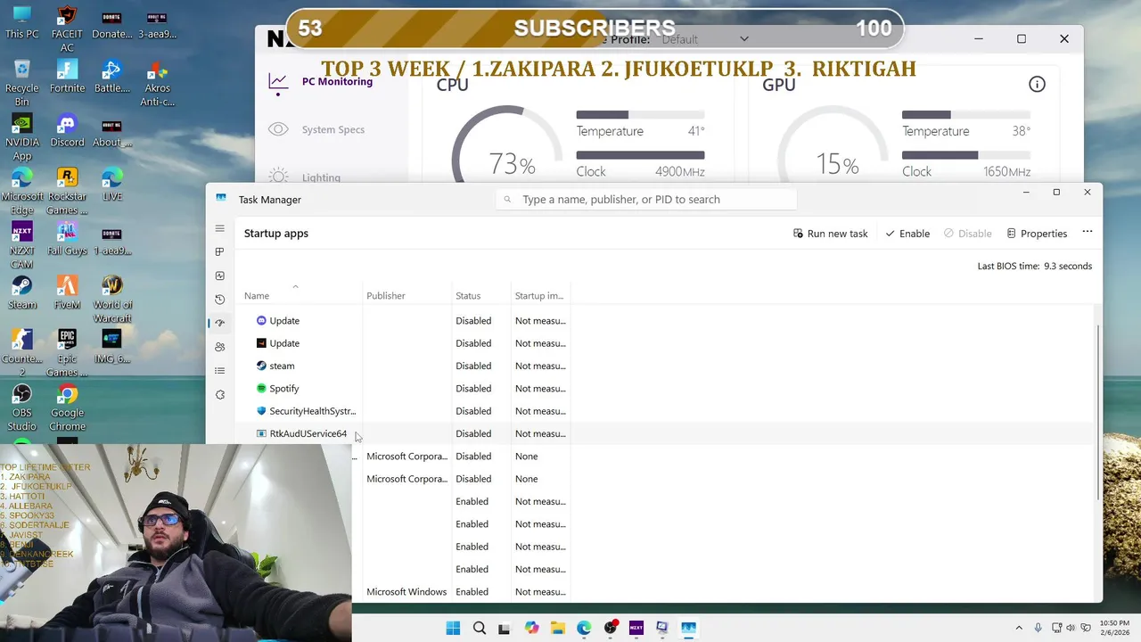The image size is (1141, 642).
Task: Select World of Warcraft desktop icon
Action: click(x=112, y=299)
